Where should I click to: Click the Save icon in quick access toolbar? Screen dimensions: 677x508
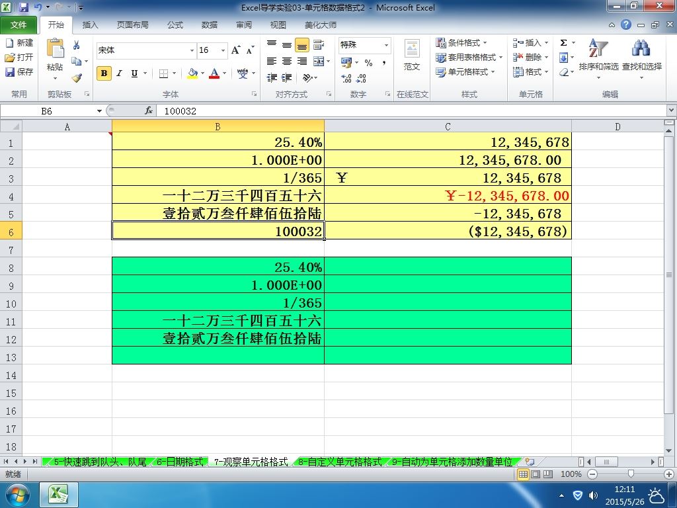pyautogui.click(x=24, y=7)
